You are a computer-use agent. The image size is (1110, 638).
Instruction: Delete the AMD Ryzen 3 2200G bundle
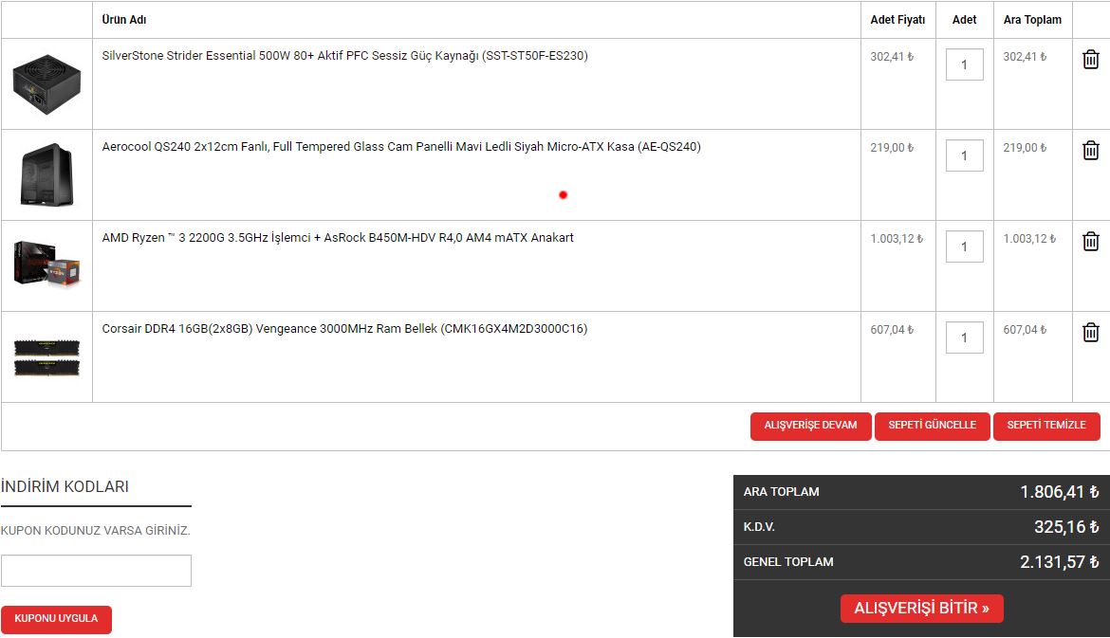[x=1091, y=242]
